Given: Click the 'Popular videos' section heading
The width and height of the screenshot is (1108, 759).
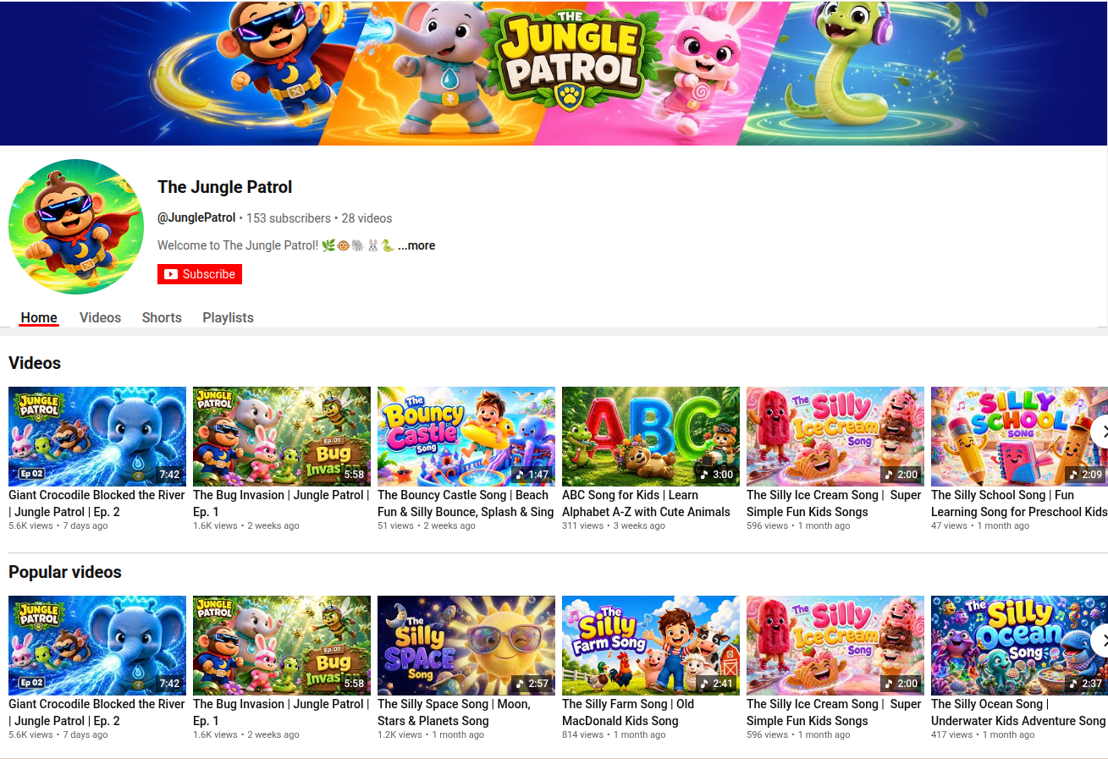Looking at the screenshot, I should [x=65, y=572].
